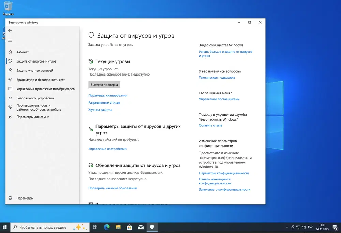Click refresh icon beside Обновления защиты heading
341x233 pixels.
pyautogui.click(x=91, y=165)
